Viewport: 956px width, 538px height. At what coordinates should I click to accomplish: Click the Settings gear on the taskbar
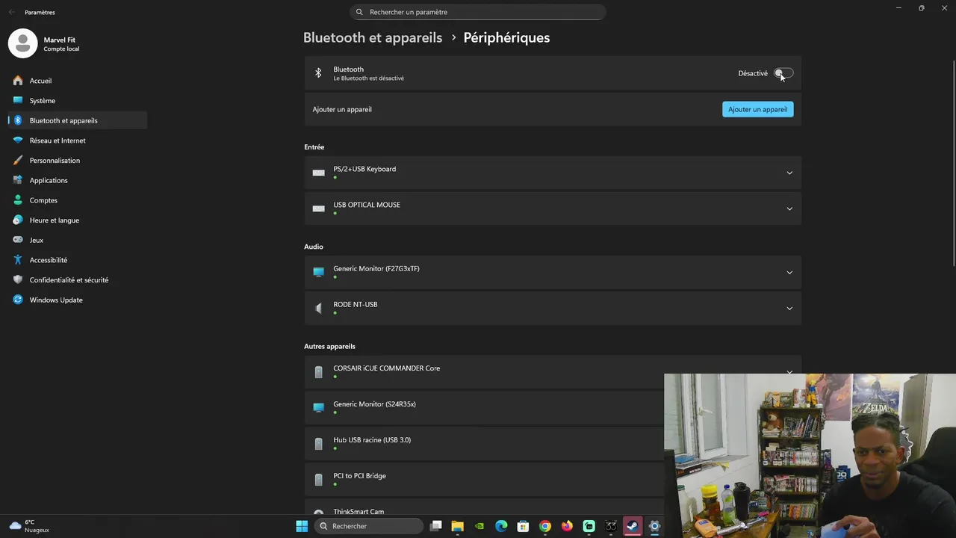654,526
